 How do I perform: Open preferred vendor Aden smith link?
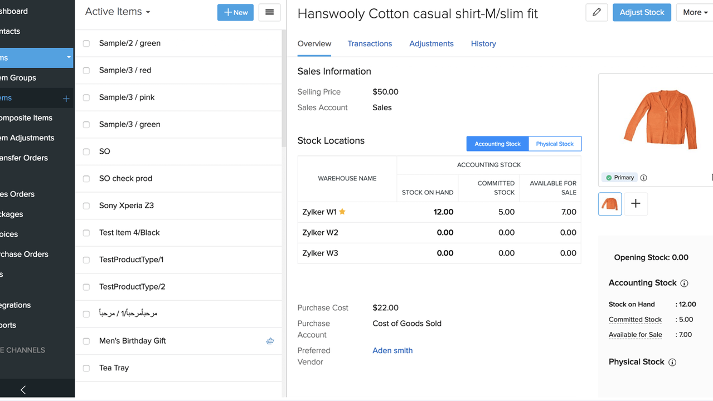point(392,350)
